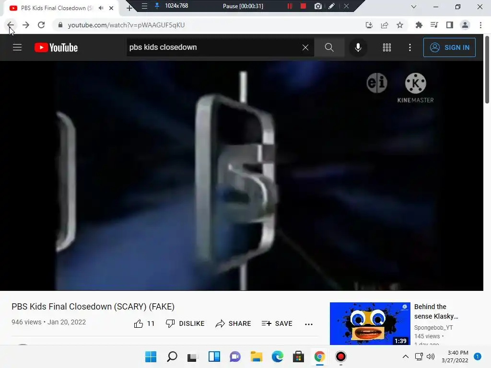The image size is (491, 368).
Task: Open the Chrome extensions puzzle icon
Action: [x=419, y=25]
